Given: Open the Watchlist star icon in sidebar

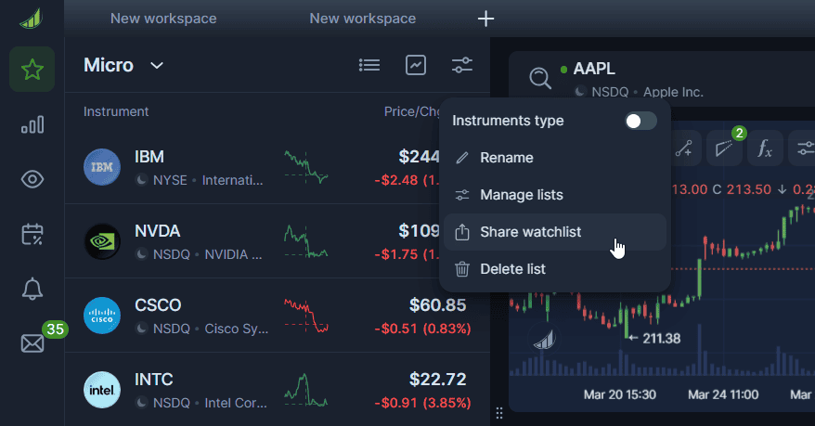Looking at the screenshot, I should click(x=32, y=69).
